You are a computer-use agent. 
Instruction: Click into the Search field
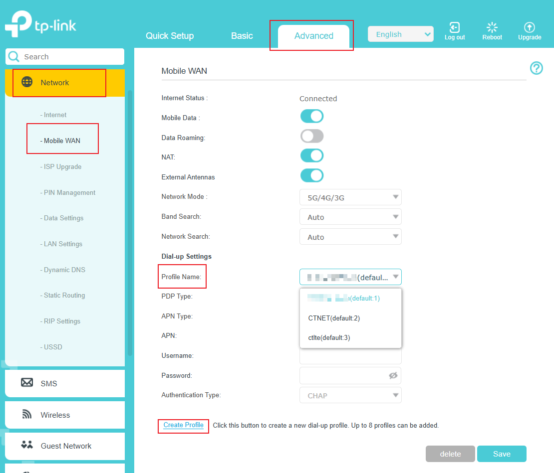[70, 57]
